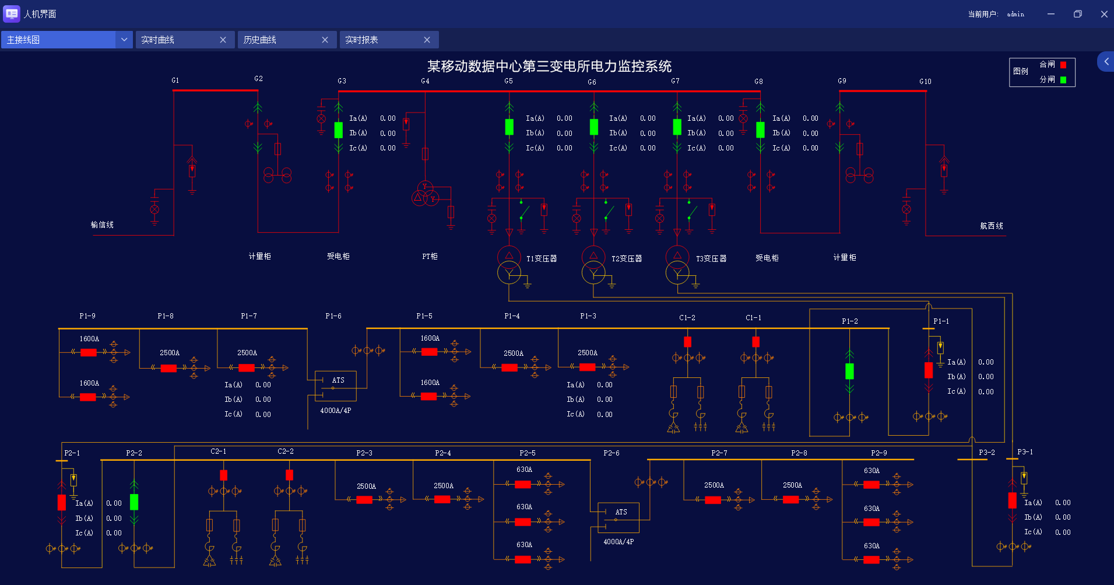The height and width of the screenshot is (585, 1114).
Task: Switch to the 实时曲线 tab
Action: [175, 40]
